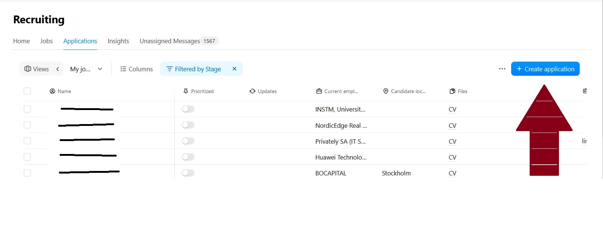603x233 pixels.
Task: Open the Views panel icon
Action: (x=28, y=69)
